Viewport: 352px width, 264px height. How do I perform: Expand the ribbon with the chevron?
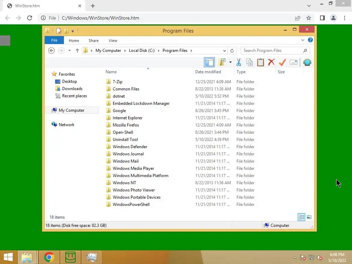(x=302, y=40)
